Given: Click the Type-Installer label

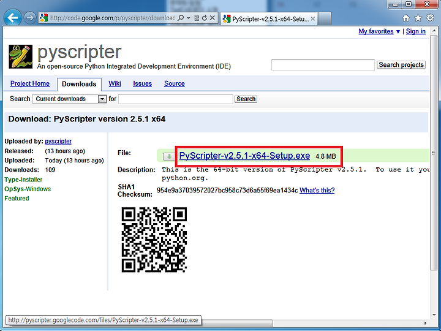Looking at the screenshot, I should tap(23, 180).
